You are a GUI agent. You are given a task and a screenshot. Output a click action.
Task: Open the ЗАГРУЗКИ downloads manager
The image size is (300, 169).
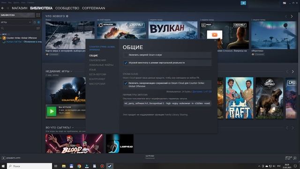(x=150, y=157)
